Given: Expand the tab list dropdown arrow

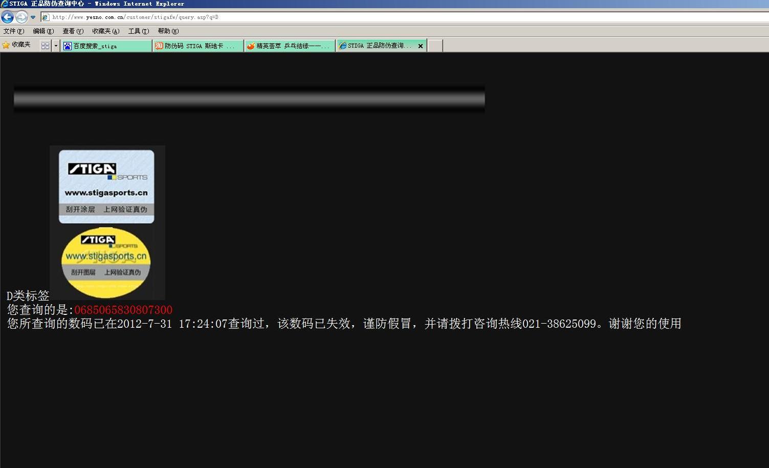Looking at the screenshot, I should [x=56, y=46].
